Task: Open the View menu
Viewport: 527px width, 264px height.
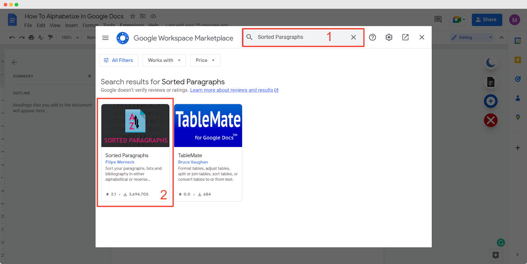Action: (55, 25)
